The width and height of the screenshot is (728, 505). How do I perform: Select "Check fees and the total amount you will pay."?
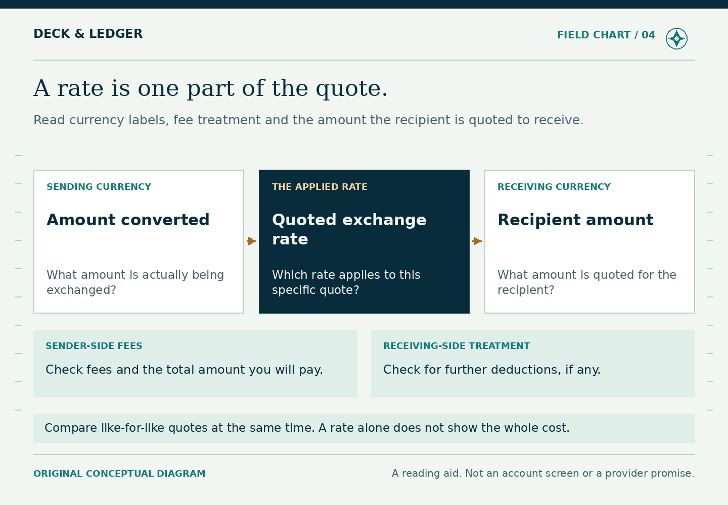tap(185, 370)
